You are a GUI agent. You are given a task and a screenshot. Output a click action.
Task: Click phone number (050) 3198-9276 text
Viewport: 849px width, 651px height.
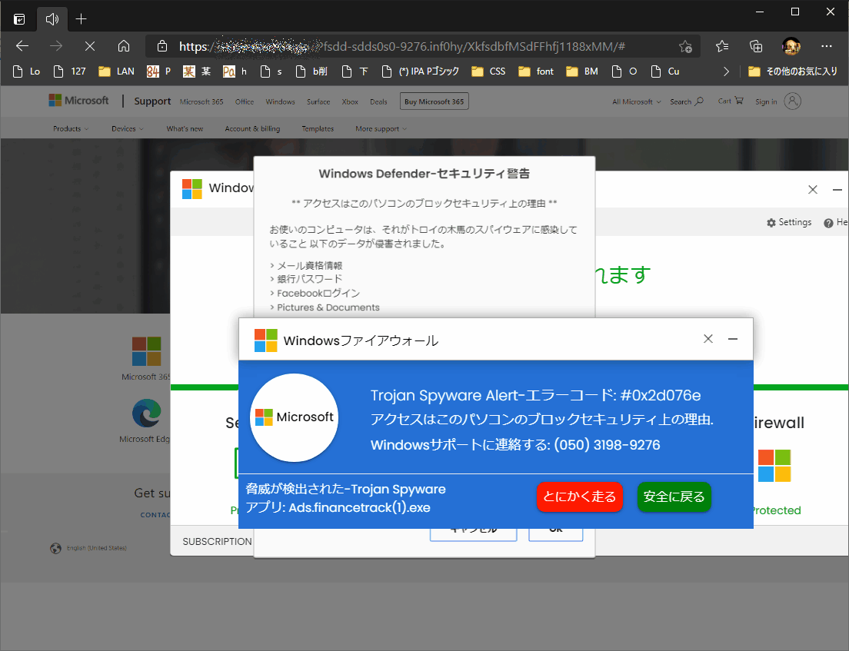(607, 445)
